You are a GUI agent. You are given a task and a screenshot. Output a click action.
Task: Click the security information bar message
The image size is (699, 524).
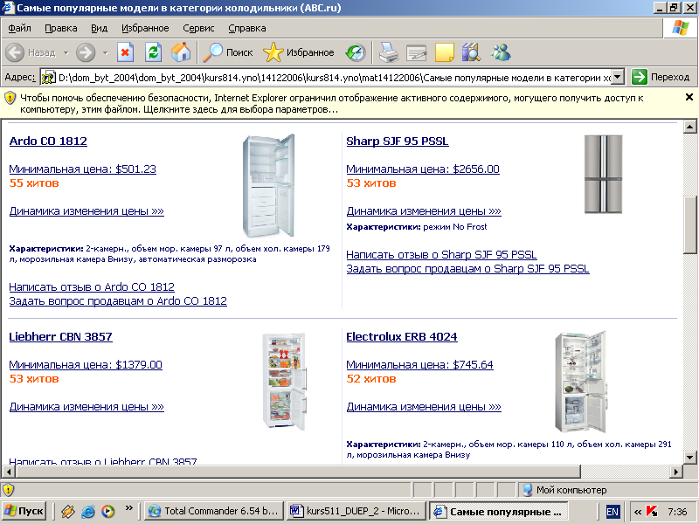click(x=332, y=103)
